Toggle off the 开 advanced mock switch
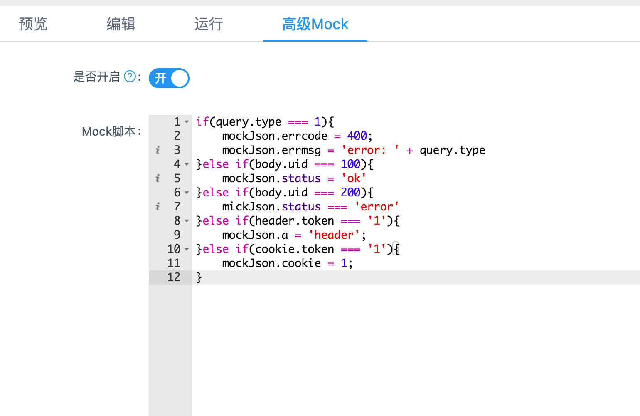640x416 pixels. coord(169,78)
